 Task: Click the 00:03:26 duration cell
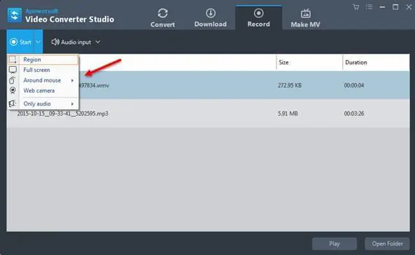pyautogui.click(x=354, y=113)
